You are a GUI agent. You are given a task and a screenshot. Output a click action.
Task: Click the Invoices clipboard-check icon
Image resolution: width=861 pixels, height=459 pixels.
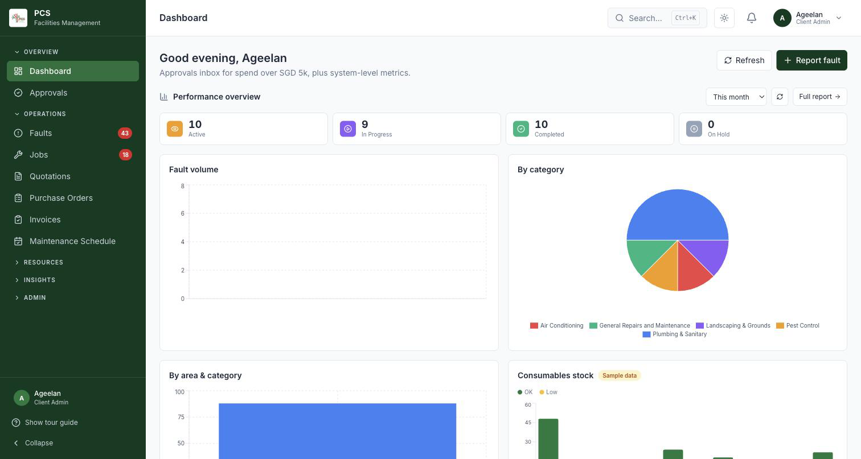point(18,220)
